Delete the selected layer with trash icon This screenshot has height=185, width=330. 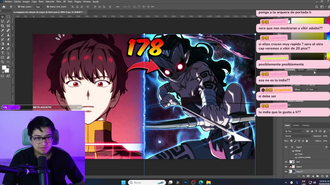point(327,176)
